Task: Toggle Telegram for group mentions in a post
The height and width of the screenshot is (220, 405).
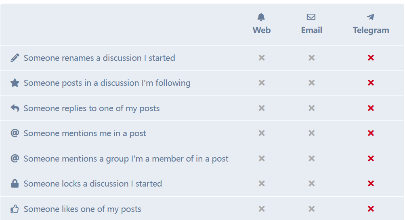Action: (x=371, y=158)
